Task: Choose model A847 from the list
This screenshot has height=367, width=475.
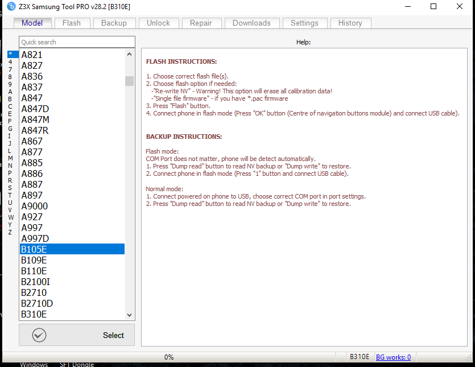Action: pyautogui.click(x=72, y=98)
